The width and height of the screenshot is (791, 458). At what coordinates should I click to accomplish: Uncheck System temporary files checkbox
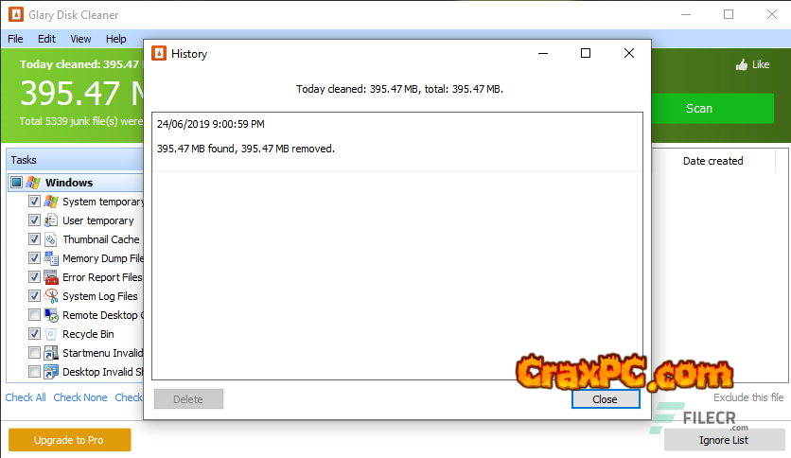point(34,202)
